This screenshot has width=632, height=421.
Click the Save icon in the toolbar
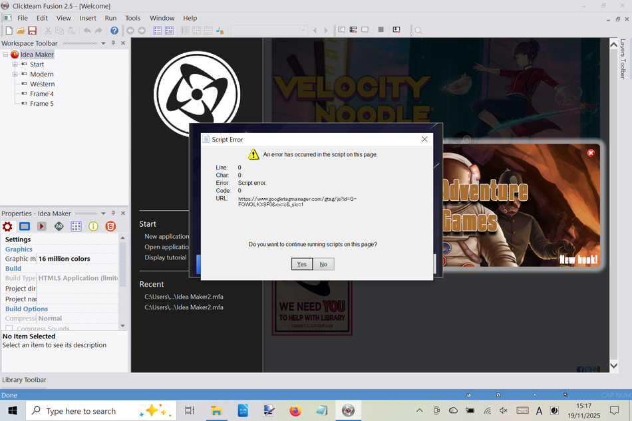click(x=32, y=31)
